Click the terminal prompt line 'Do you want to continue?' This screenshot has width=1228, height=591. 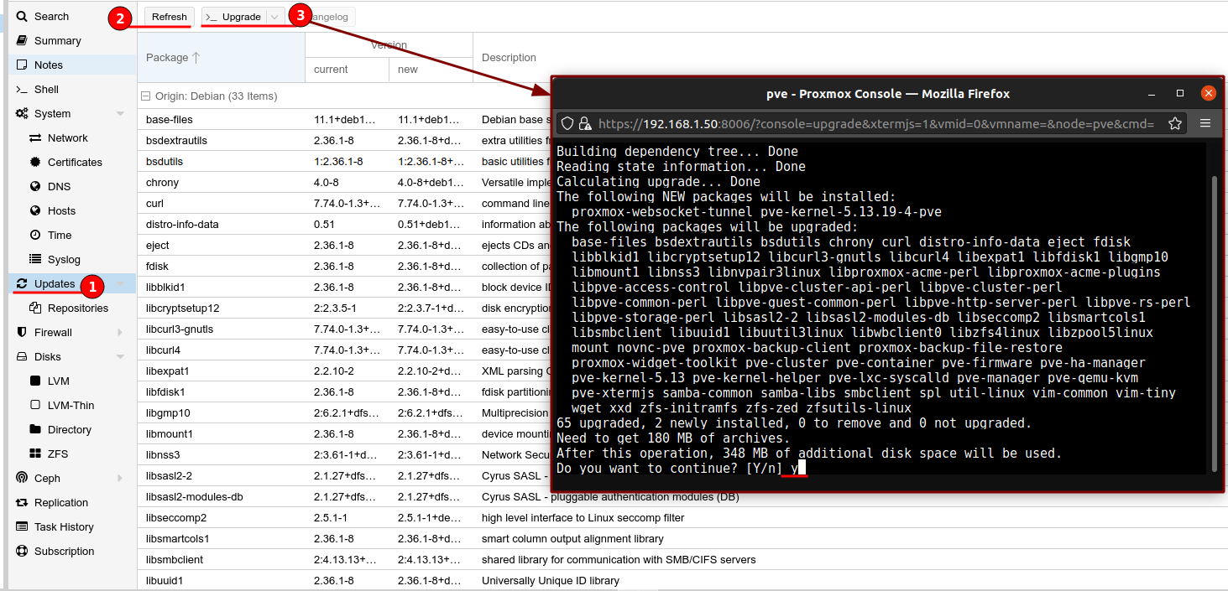681,469
